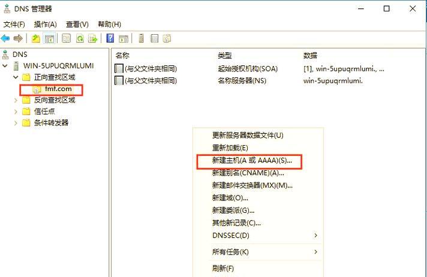Go up one level with folder-arrow icon
The image size is (427, 277).
click(x=35, y=38)
